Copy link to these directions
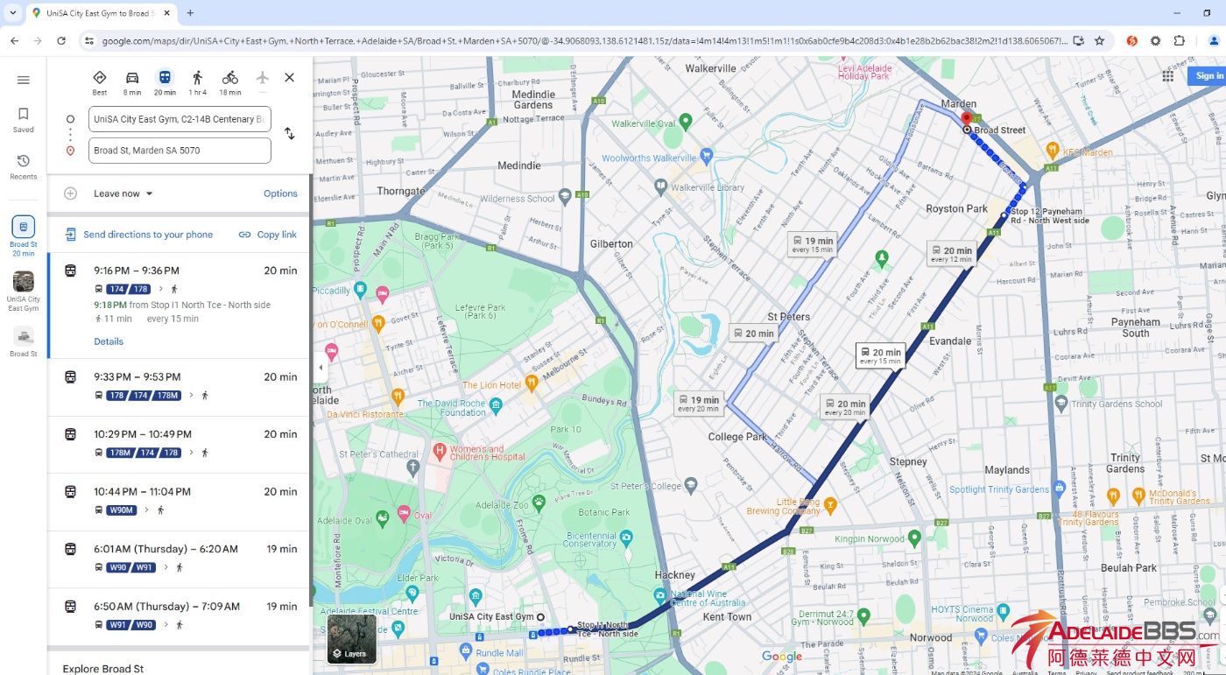Viewport: 1226px width, 675px height. 268,235
